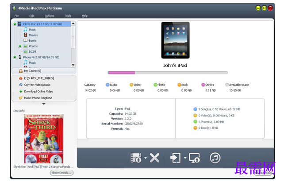284x182 pixels.
Task: Click the ringtone bell icon
Action: click(x=21, y=98)
